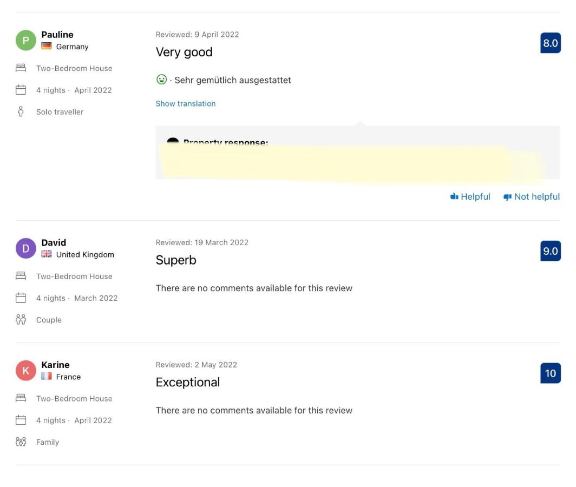Mark Pauline's review as Helpful
This screenshot has width=576, height=487.
(470, 197)
